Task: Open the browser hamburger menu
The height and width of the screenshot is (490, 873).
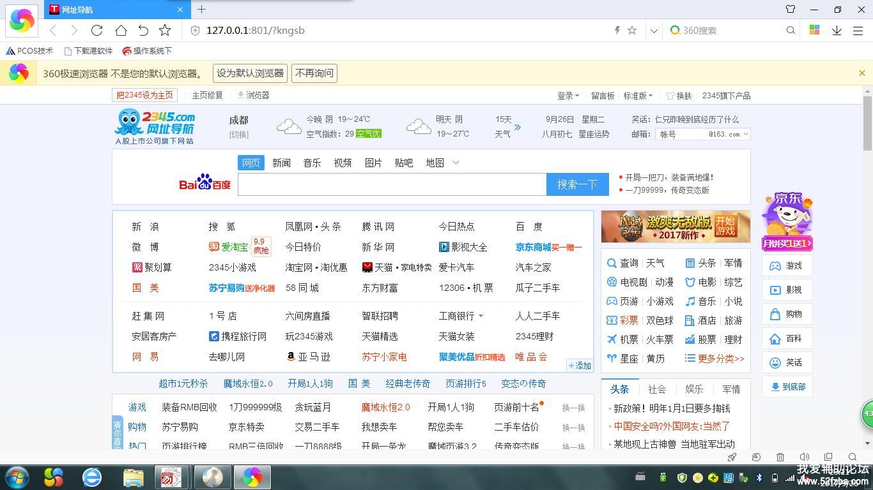Action: click(x=858, y=30)
